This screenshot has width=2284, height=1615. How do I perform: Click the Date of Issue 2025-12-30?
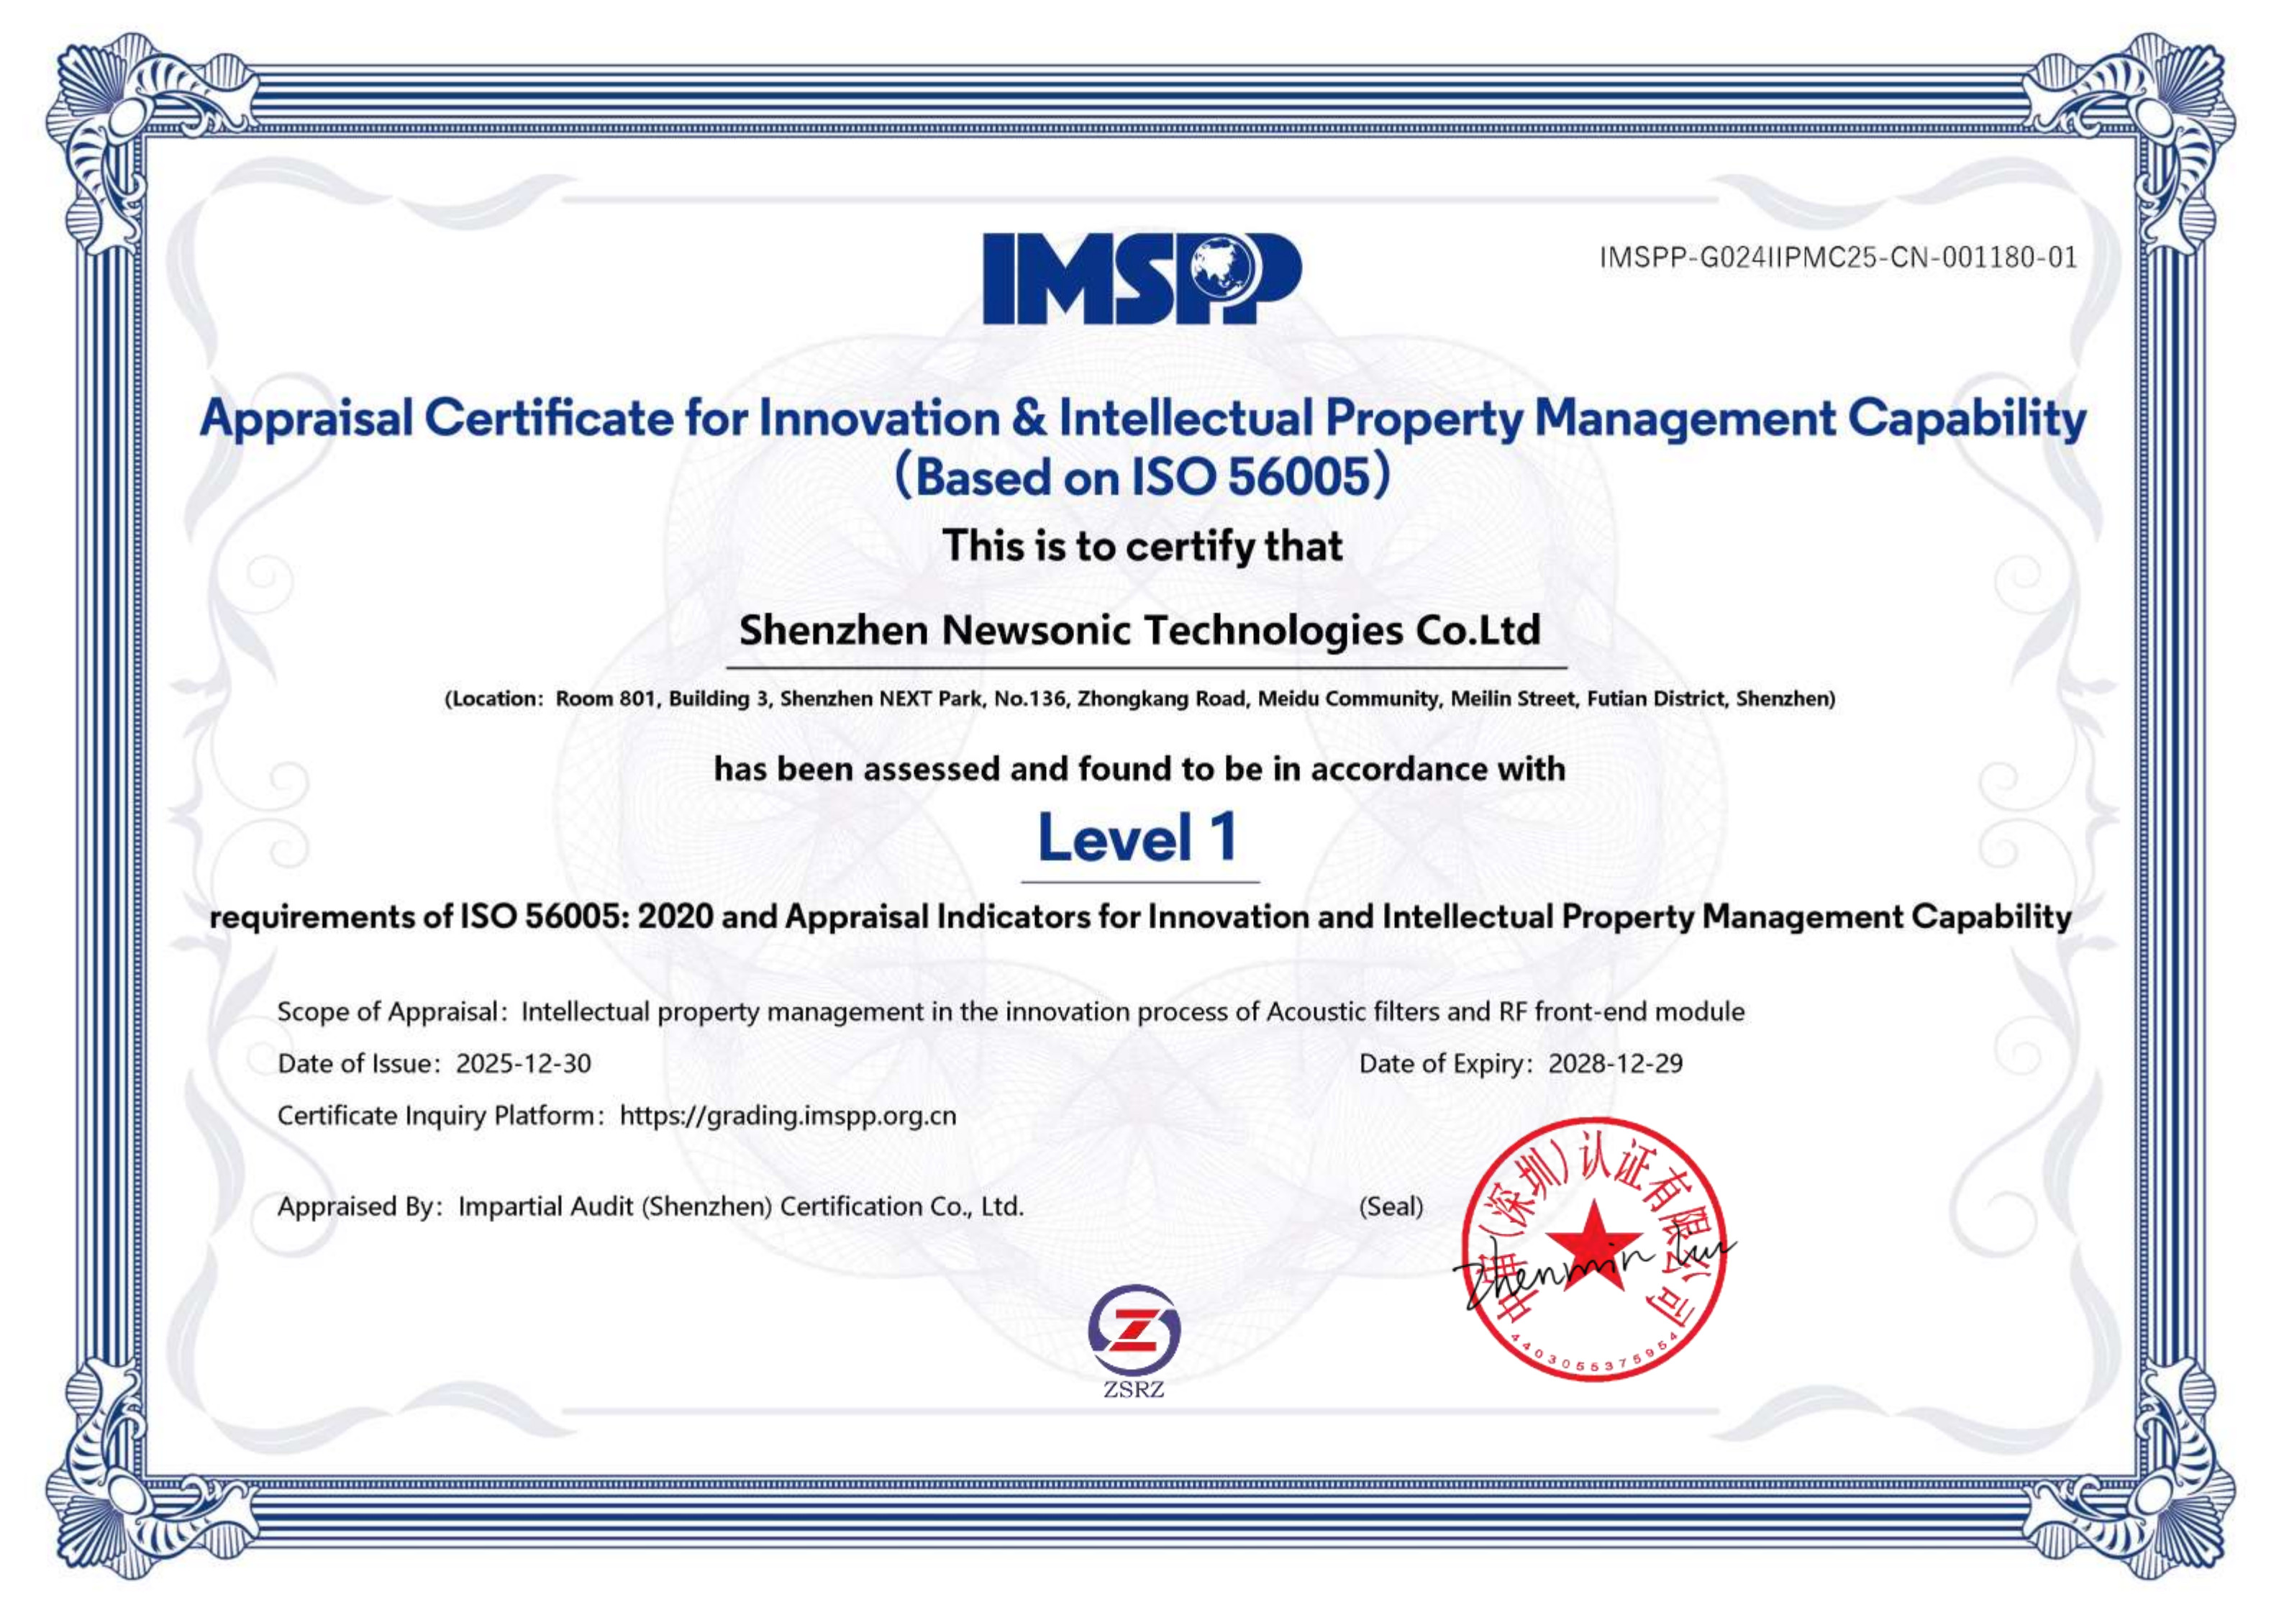[434, 1064]
